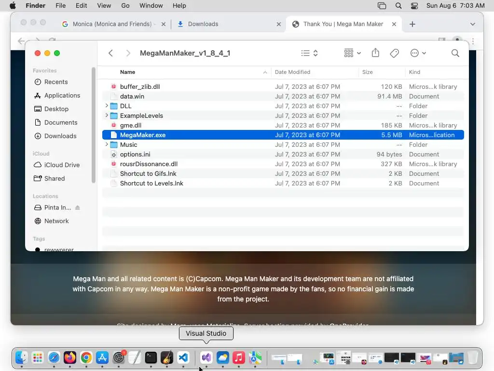Select Downloads in the Finder sidebar
The width and height of the screenshot is (494, 371).
[x=60, y=136]
